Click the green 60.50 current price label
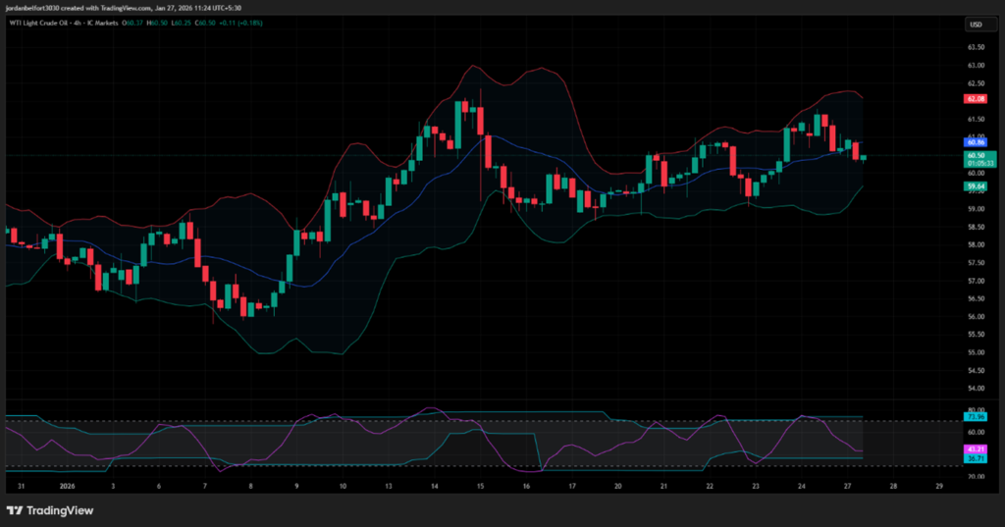Viewport: 1005px width, 527px height. pos(976,155)
